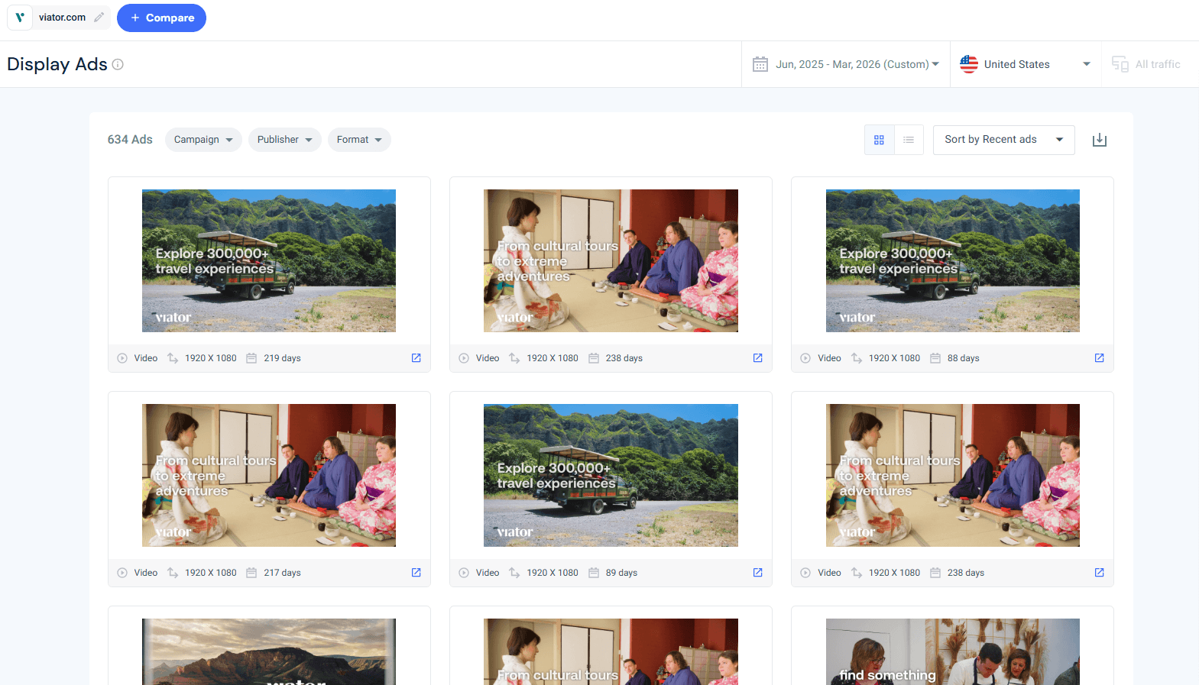Click the Viator logo icon
Viewport: 1199px width, 685px height.
(x=20, y=18)
